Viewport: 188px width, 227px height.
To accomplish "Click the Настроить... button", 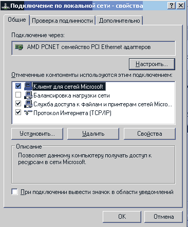I will click(152, 64).
